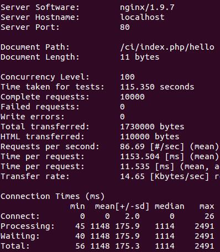Click the 110000 bytes HTML transferred value
This screenshot has height=252, width=220.
point(150,137)
